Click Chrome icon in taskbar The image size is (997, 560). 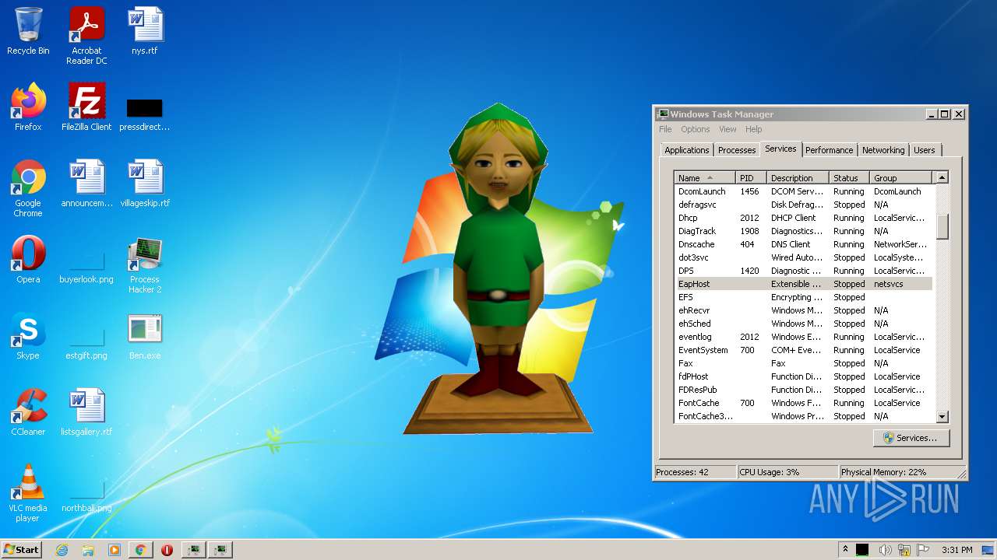click(x=141, y=550)
